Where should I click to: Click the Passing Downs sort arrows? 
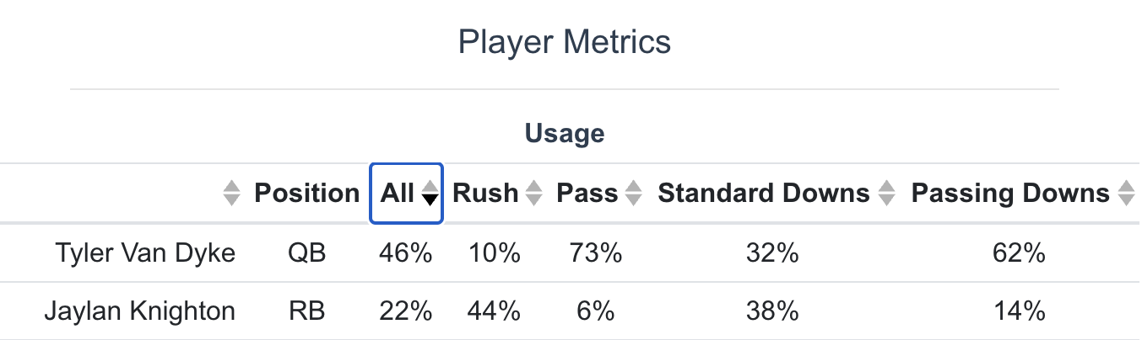pyautogui.click(x=1125, y=194)
